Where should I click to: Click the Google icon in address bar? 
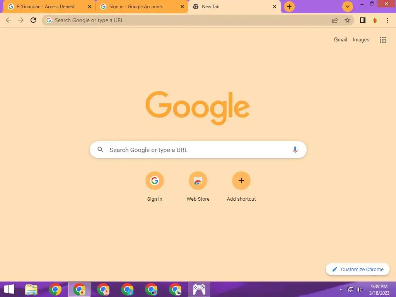[x=49, y=20]
